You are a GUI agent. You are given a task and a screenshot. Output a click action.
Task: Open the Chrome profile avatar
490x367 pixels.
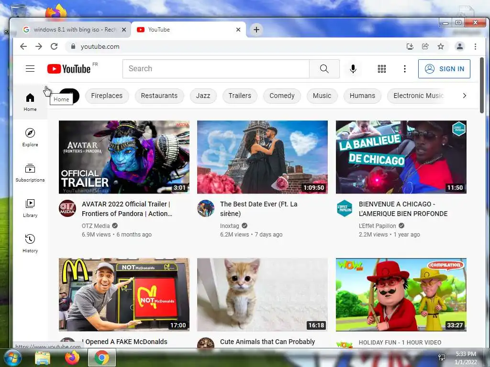[460, 46]
